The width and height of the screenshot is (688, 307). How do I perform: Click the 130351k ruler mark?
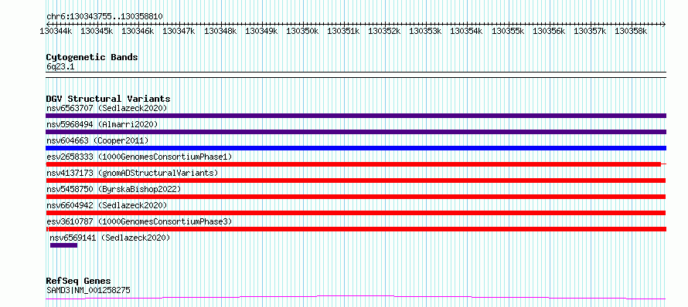coord(343,31)
